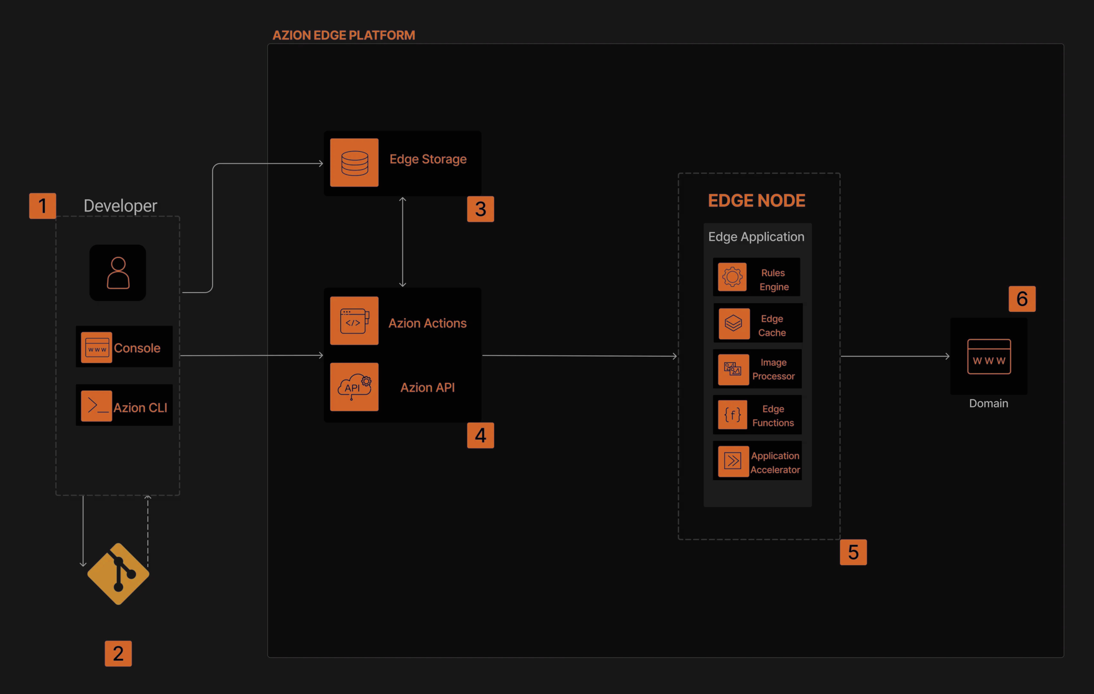This screenshot has height=694, width=1094.
Task: Select the "Domain" caption
Action: point(988,404)
